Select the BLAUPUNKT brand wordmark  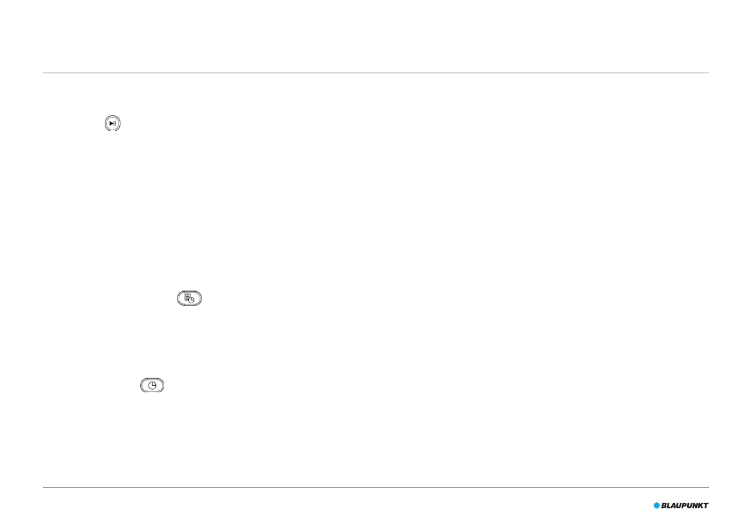tap(684, 505)
